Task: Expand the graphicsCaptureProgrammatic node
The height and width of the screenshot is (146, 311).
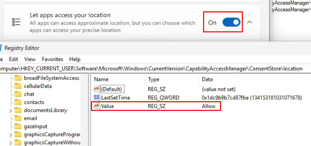Action: coord(11,135)
